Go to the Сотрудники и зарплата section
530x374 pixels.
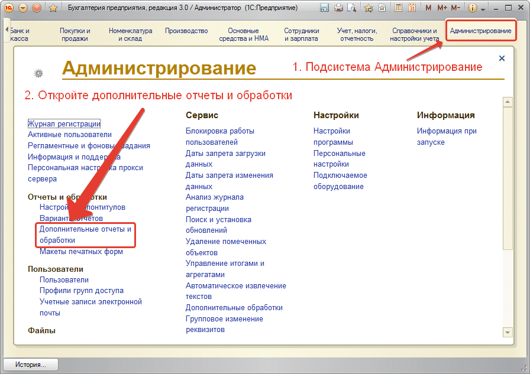click(301, 34)
